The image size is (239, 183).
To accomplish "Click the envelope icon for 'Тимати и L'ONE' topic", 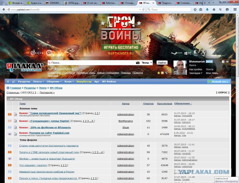I will pos(10,152).
